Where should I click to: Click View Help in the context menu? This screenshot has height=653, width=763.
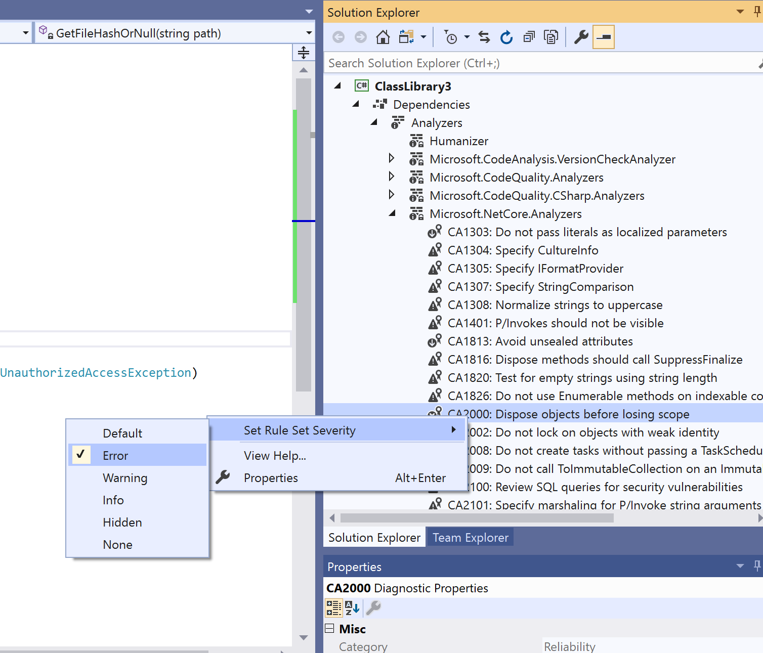click(x=275, y=455)
